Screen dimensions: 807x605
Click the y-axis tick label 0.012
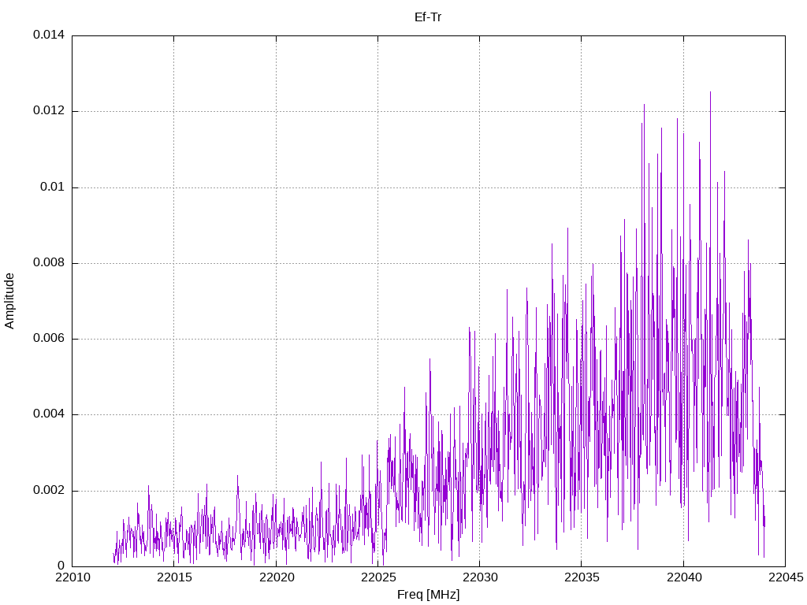49,110
